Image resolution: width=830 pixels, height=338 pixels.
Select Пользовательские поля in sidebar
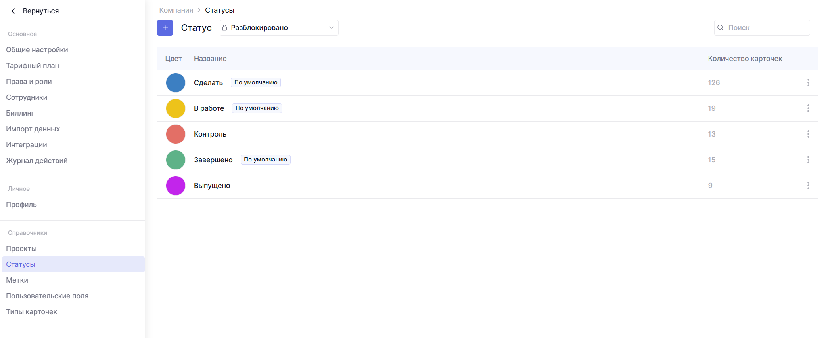pyautogui.click(x=47, y=296)
